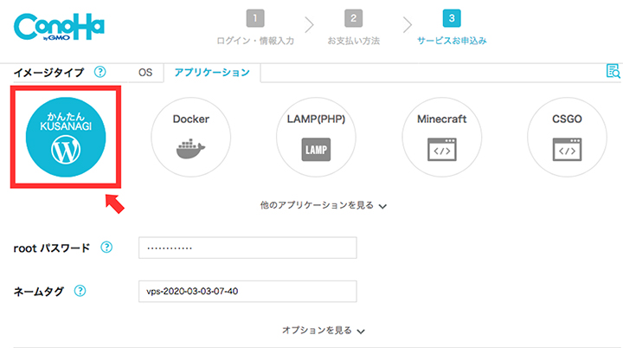Click step 2 お支払い方法 indicator

[x=353, y=28]
